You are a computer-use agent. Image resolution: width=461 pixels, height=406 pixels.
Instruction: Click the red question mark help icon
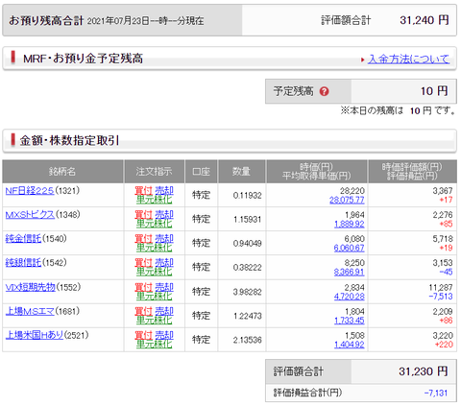(325, 91)
